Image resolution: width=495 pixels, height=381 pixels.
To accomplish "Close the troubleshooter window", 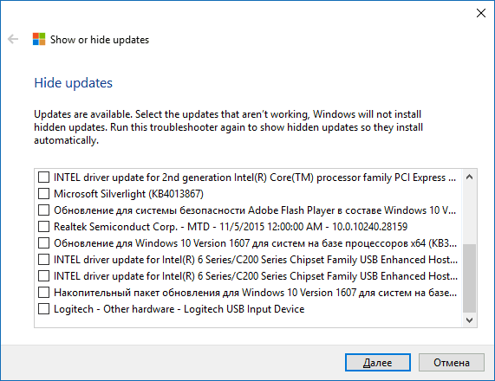I will click(x=481, y=13).
